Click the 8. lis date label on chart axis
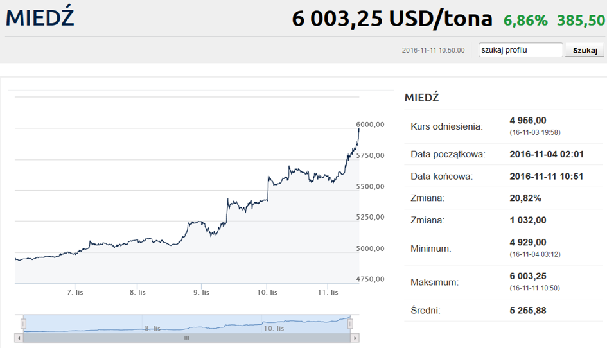This screenshot has width=607, height=348. (x=138, y=292)
